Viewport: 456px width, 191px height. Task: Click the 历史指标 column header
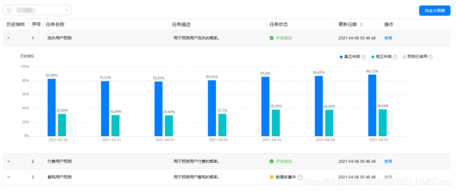coord(16,25)
